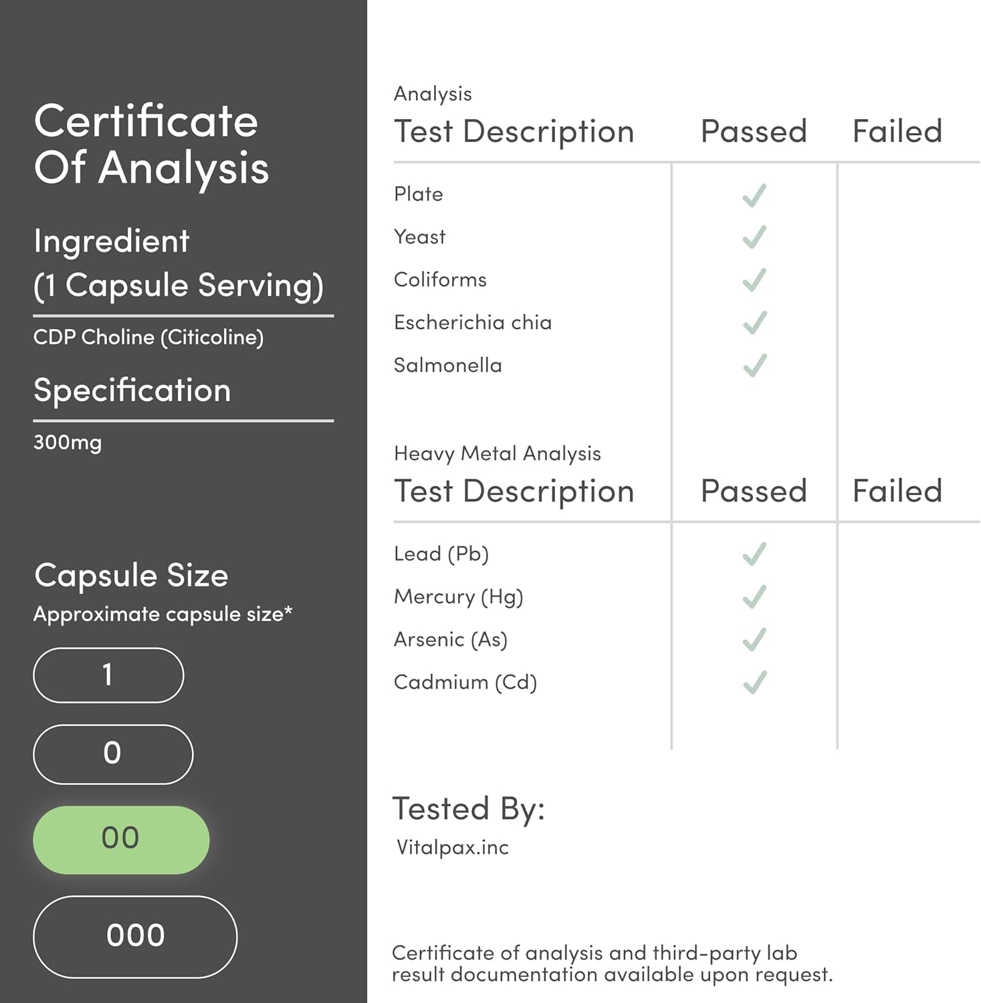
Task: Select capsule size 000 pill
Action: (135, 936)
